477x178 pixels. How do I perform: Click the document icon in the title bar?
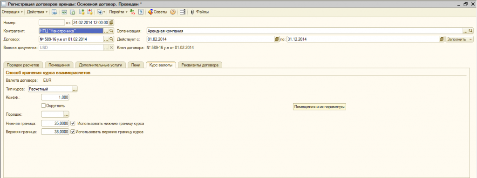[4, 4]
